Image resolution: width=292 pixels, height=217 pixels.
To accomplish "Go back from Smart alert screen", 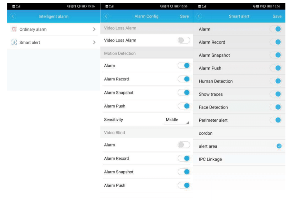I will [x=199, y=16].
